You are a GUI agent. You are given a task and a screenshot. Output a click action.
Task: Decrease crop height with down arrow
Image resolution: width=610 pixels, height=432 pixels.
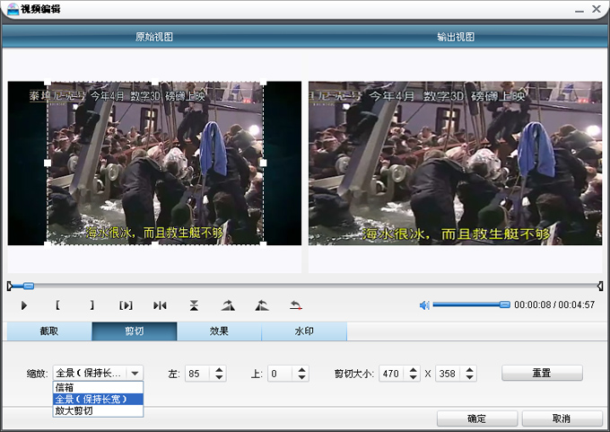click(469, 377)
